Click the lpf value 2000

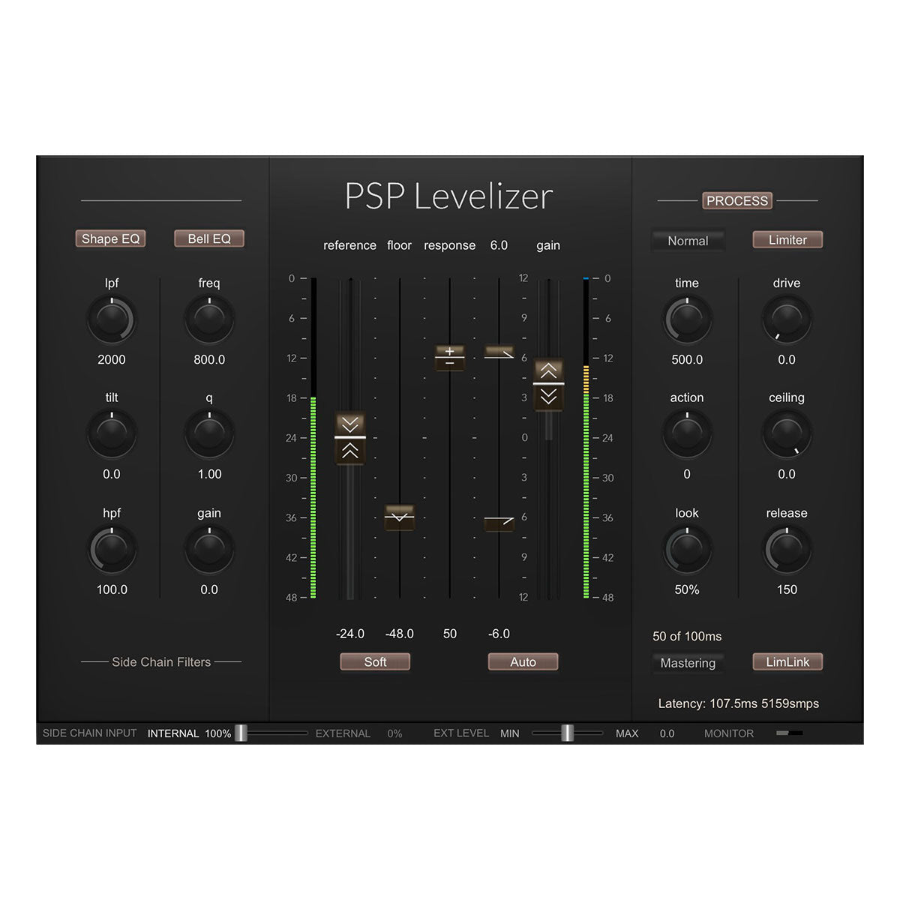tap(112, 359)
